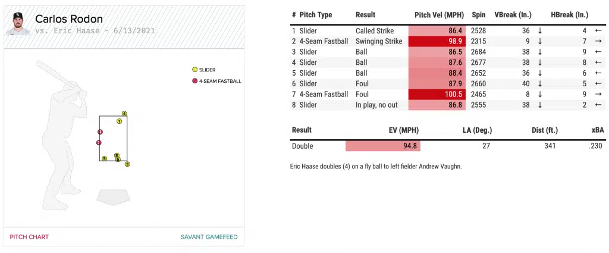Select the HBreak (In.) column header
Viewport: 609px width, 253px height.
click(569, 15)
